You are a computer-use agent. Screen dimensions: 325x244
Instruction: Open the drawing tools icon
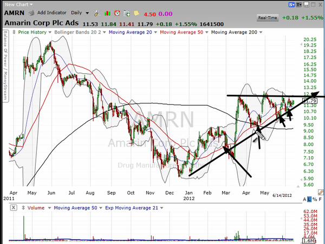(96, 12)
